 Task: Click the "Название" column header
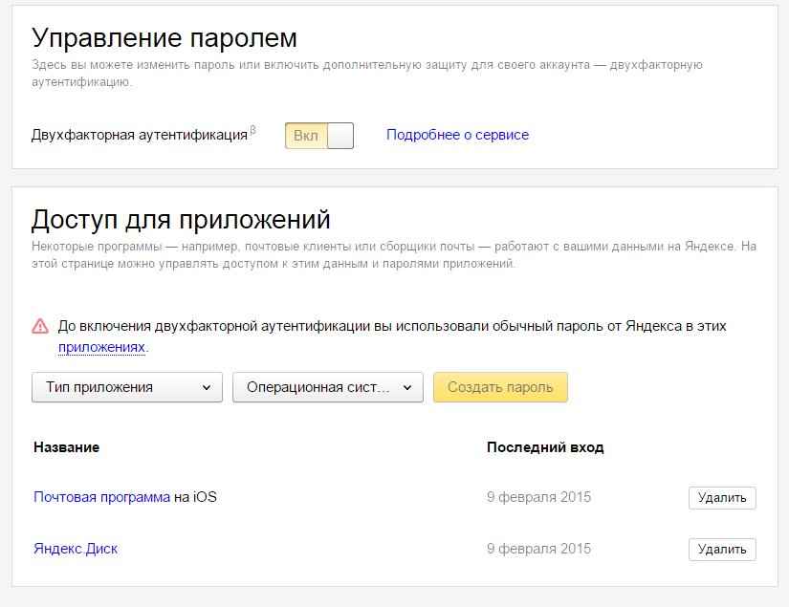[66, 447]
